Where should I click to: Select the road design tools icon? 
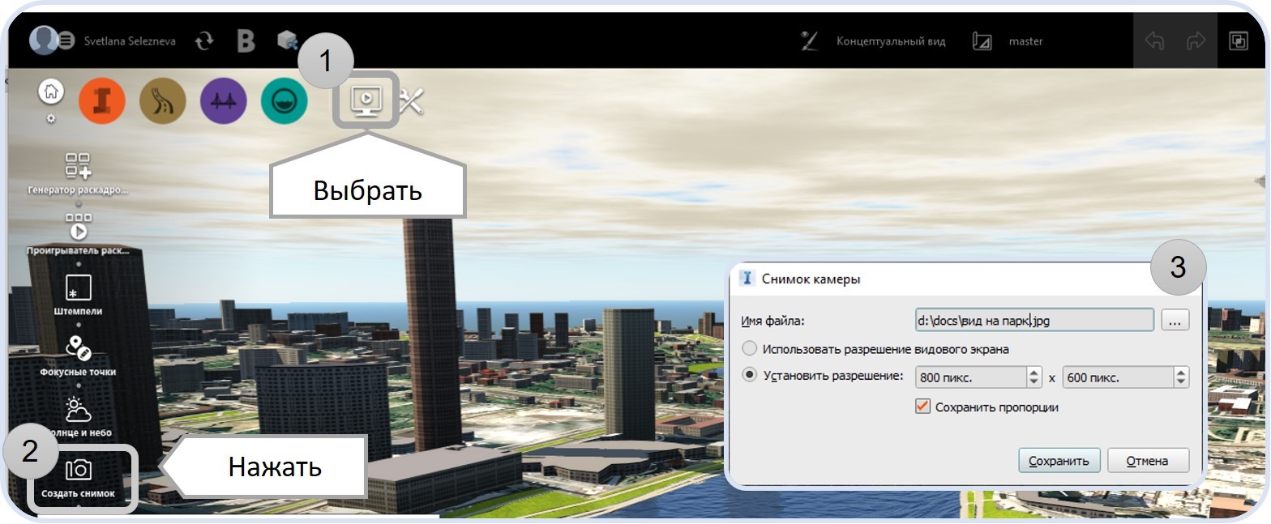click(163, 100)
